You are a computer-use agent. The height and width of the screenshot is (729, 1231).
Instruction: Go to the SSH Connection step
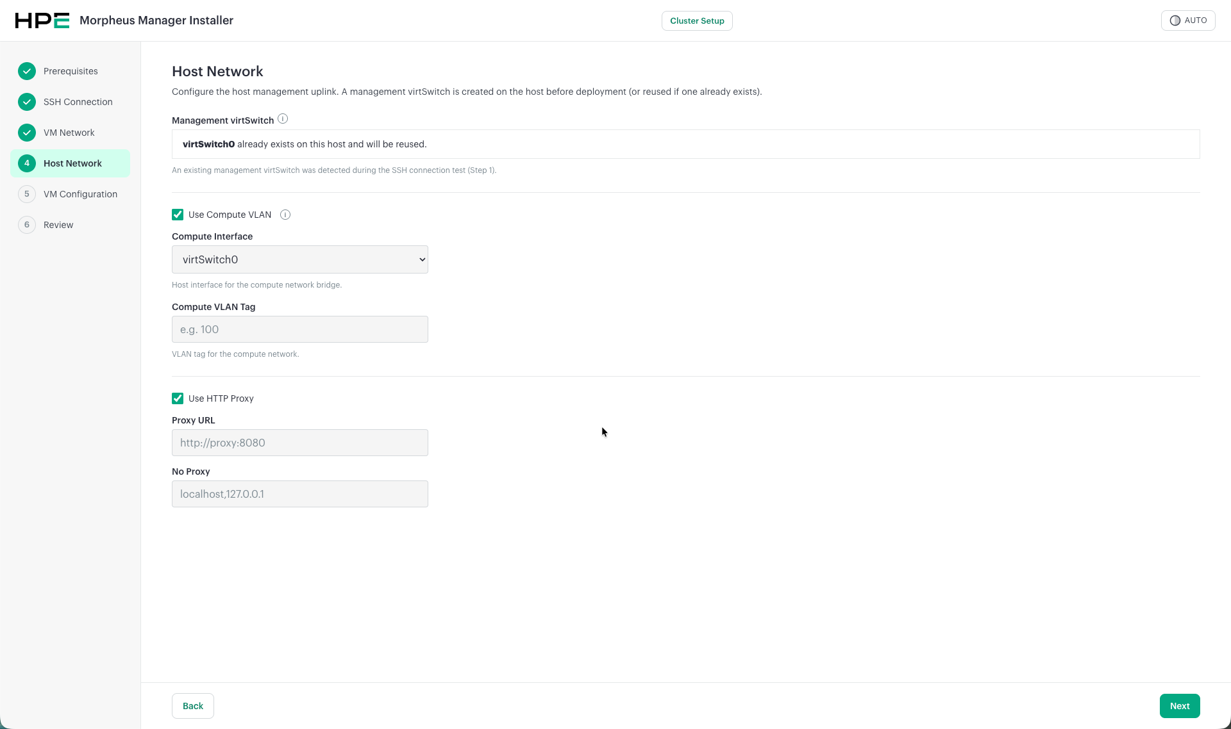[71, 102]
